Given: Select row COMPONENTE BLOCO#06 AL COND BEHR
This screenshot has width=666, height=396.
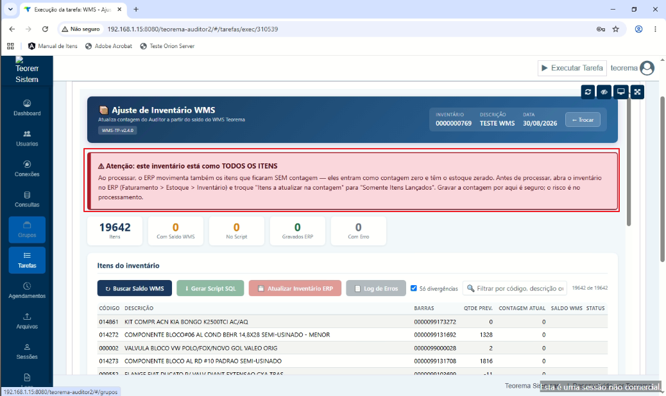Looking at the screenshot, I should pyautogui.click(x=352, y=335).
